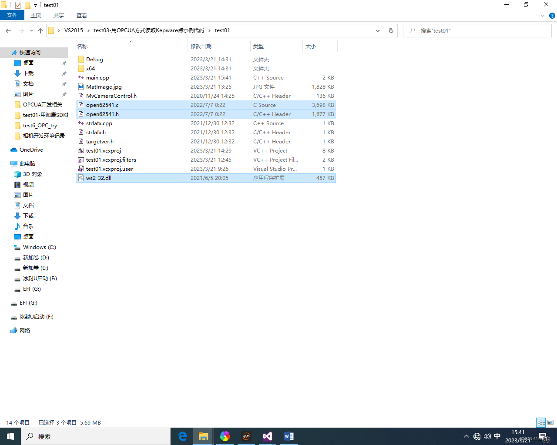557x445 pixels.
Task: Open the Windows Start menu
Action: pyautogui.click(x=10, y=436)
